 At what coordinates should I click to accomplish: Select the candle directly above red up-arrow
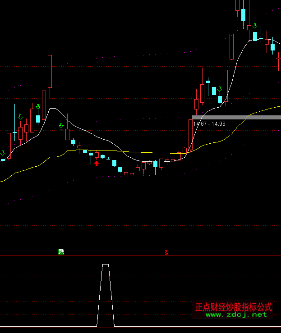(97, 155)
